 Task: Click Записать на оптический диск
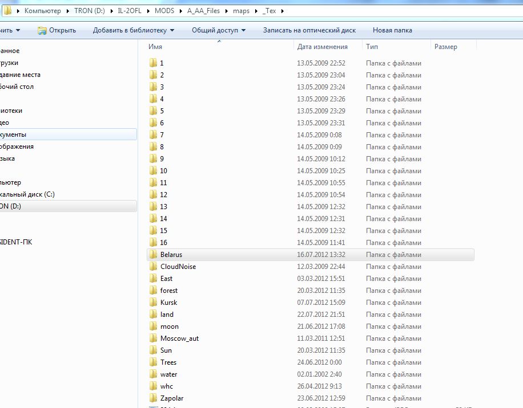tap(309, 30)
